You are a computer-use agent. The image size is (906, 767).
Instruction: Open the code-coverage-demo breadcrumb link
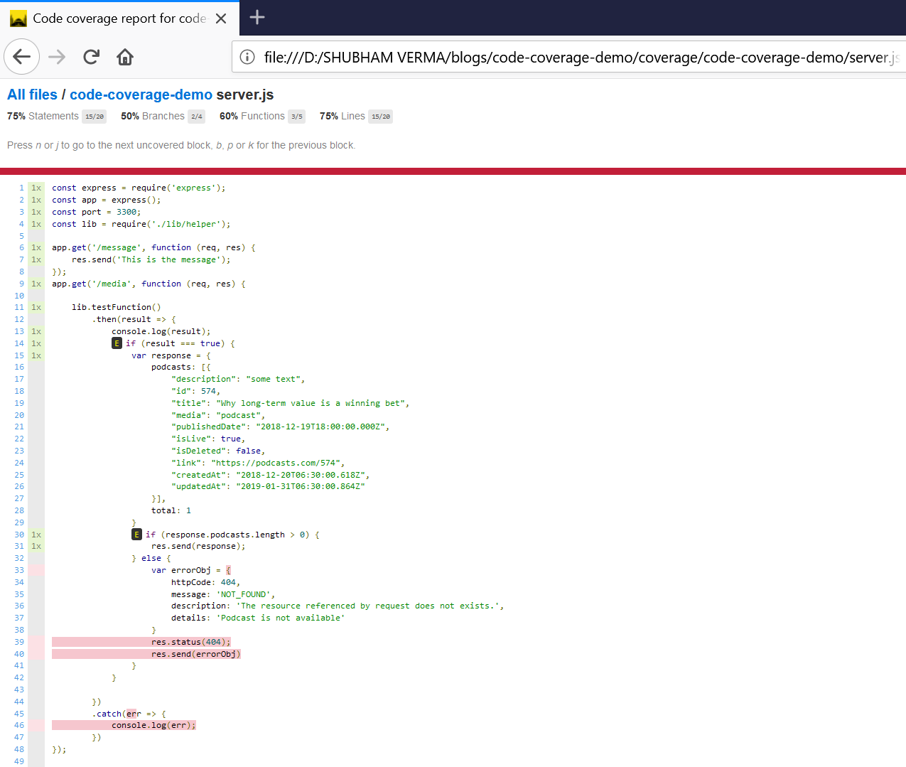coord(141,95)
